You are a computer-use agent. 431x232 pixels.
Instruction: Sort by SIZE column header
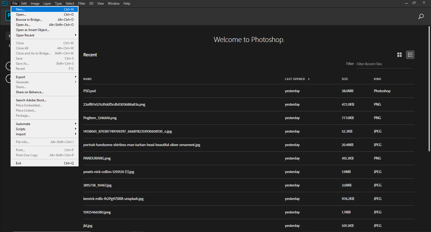[345, 79]
